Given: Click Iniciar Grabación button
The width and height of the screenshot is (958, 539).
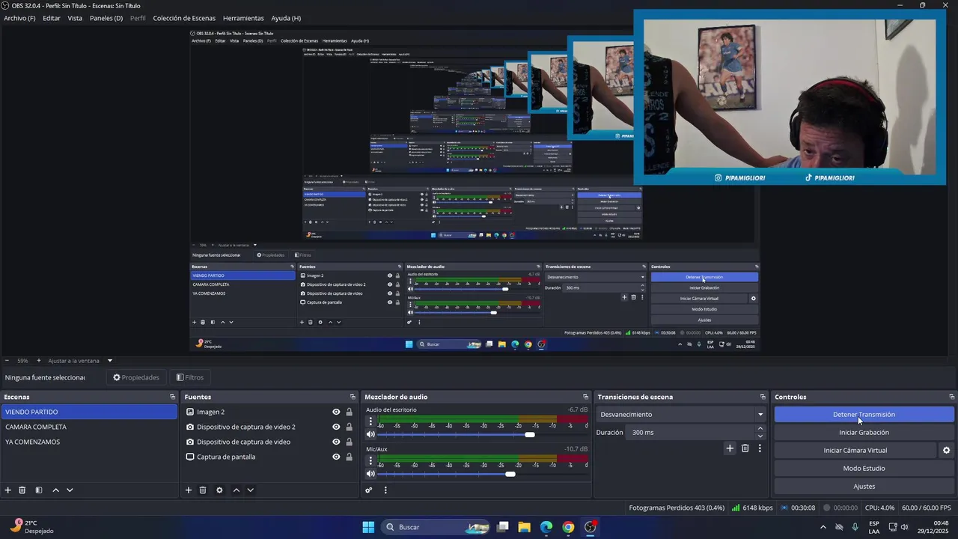Looking at the screenshot, I should click(x=864, y=433).
